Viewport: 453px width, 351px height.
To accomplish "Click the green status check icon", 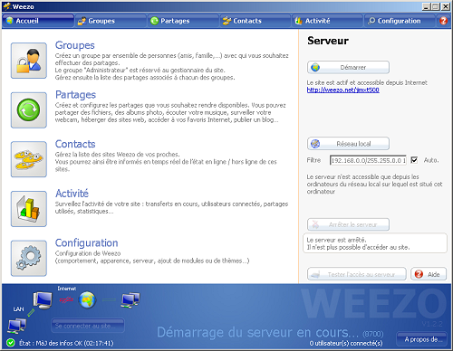I will point(11,343).
